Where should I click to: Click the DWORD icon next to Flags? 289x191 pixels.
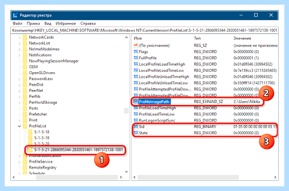(136, 52)
